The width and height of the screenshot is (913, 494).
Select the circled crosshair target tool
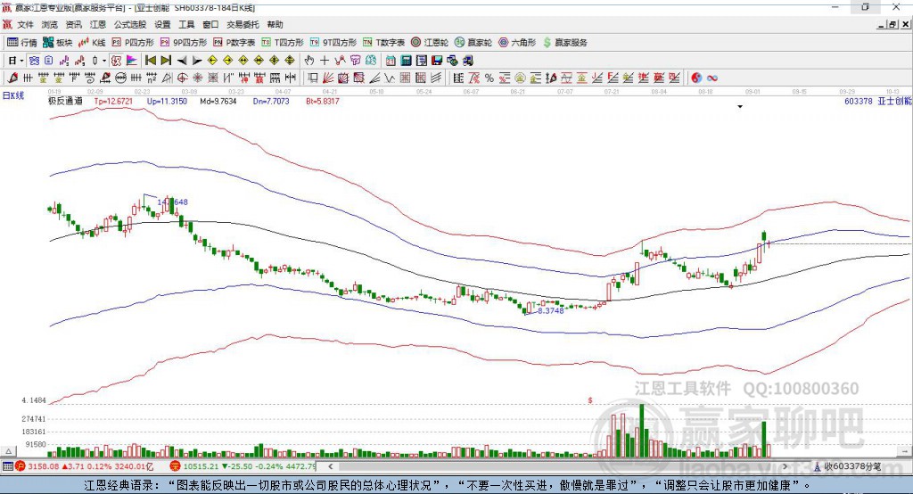pos(182,78)
